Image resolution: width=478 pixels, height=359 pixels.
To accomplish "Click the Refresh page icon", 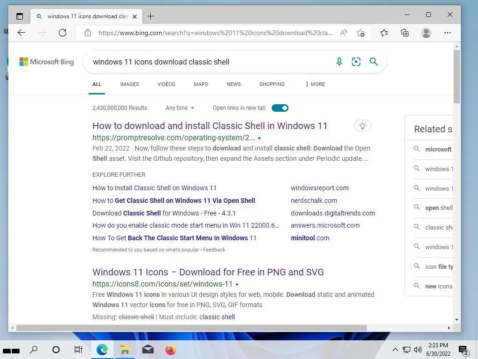I will click(x=63, y=33).
